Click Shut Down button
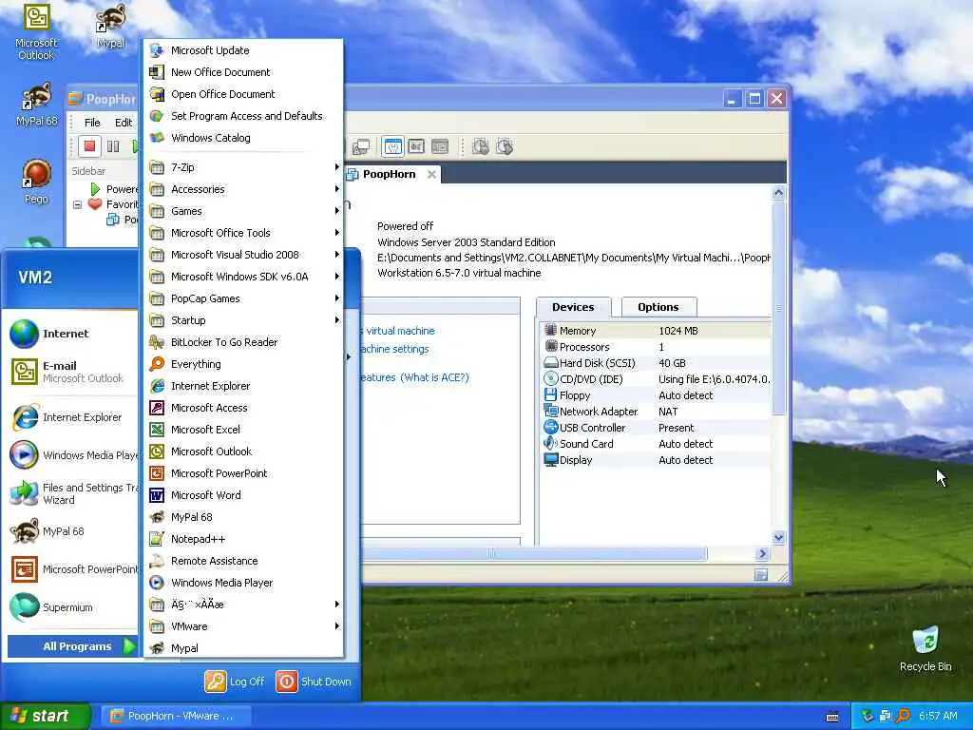The width and height of the screenshot is (973, 730). pos(314,682)
